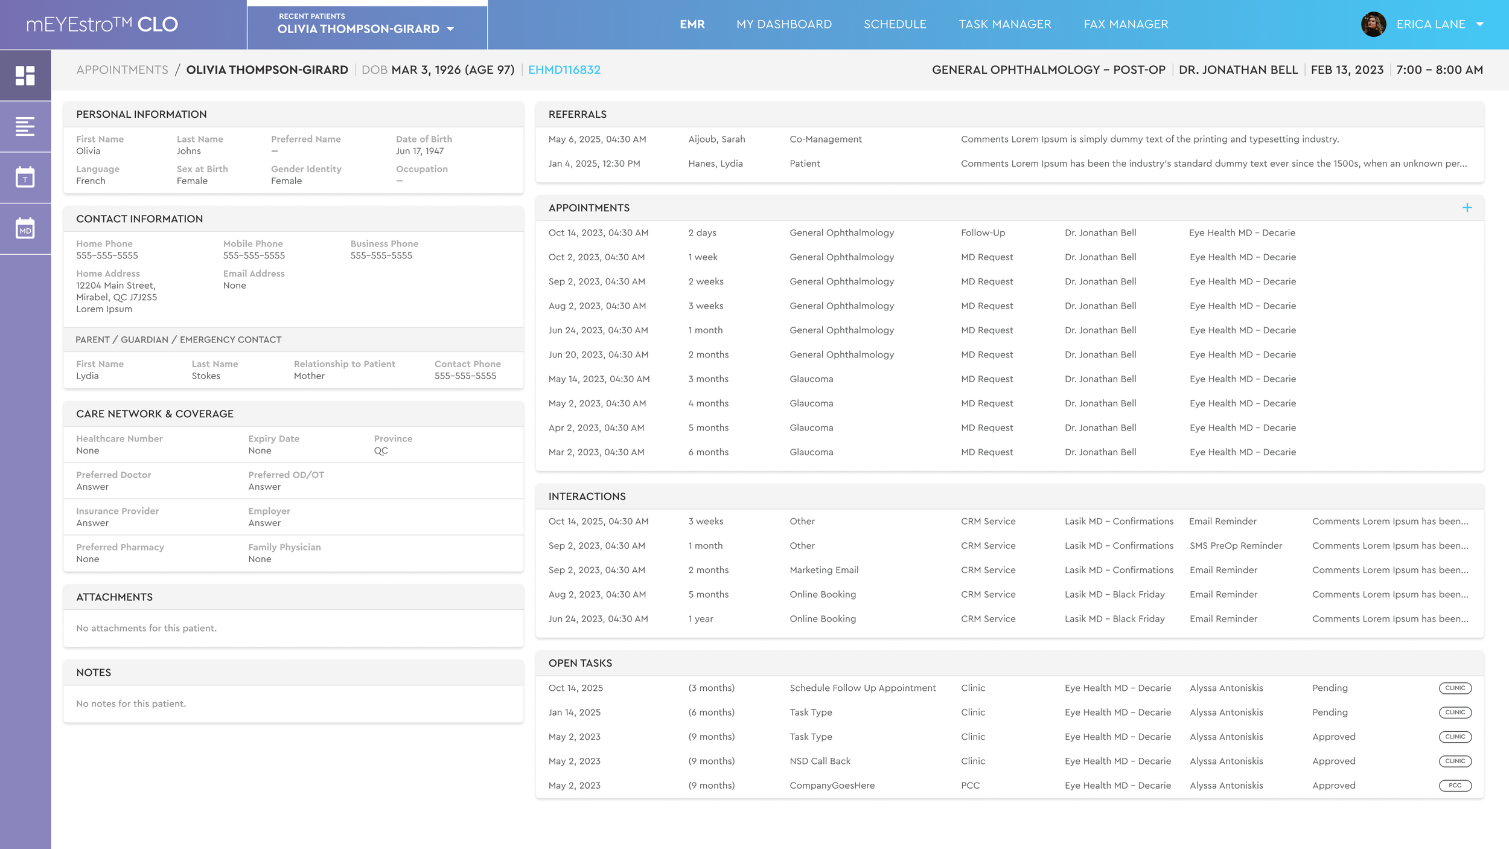
Task: Open the MD calendar sidebar icon
Action: coord(25,229)
